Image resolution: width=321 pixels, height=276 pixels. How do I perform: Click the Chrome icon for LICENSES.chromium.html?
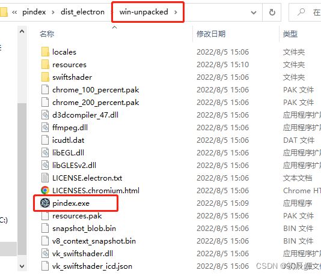[45, 190]
